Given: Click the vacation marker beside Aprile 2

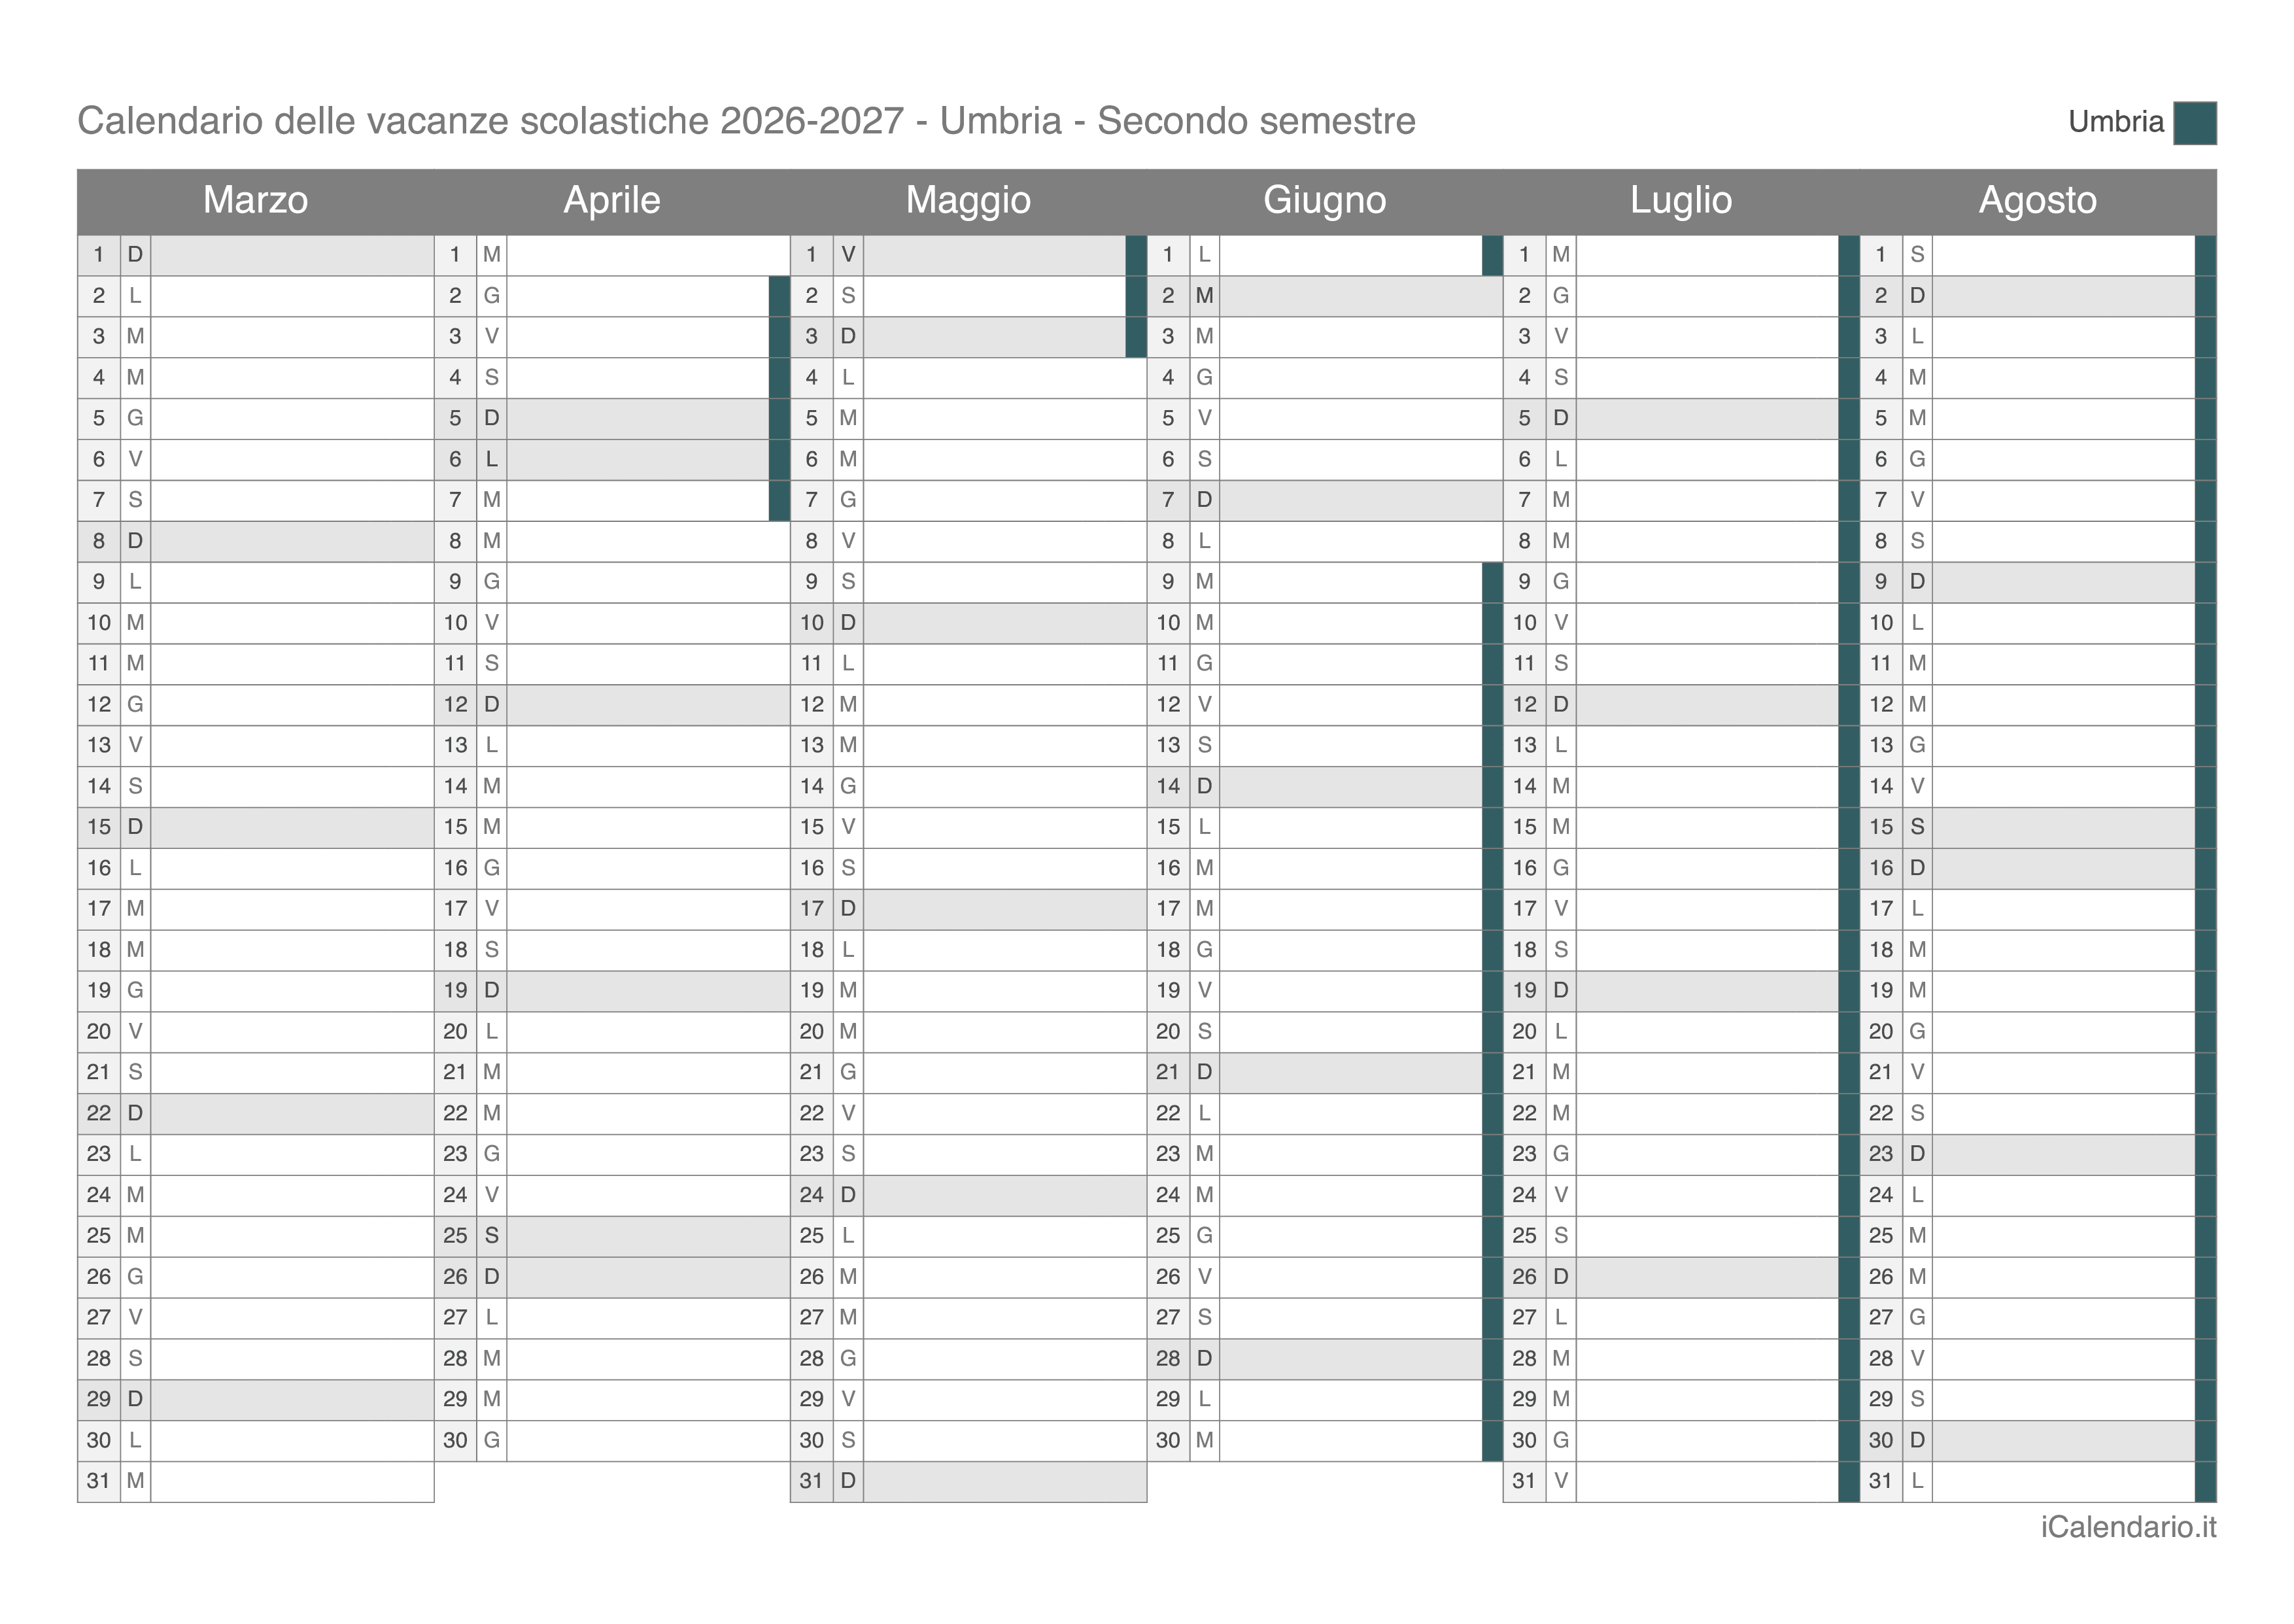Looking at the screenshot, I should [x=779, y=296].
